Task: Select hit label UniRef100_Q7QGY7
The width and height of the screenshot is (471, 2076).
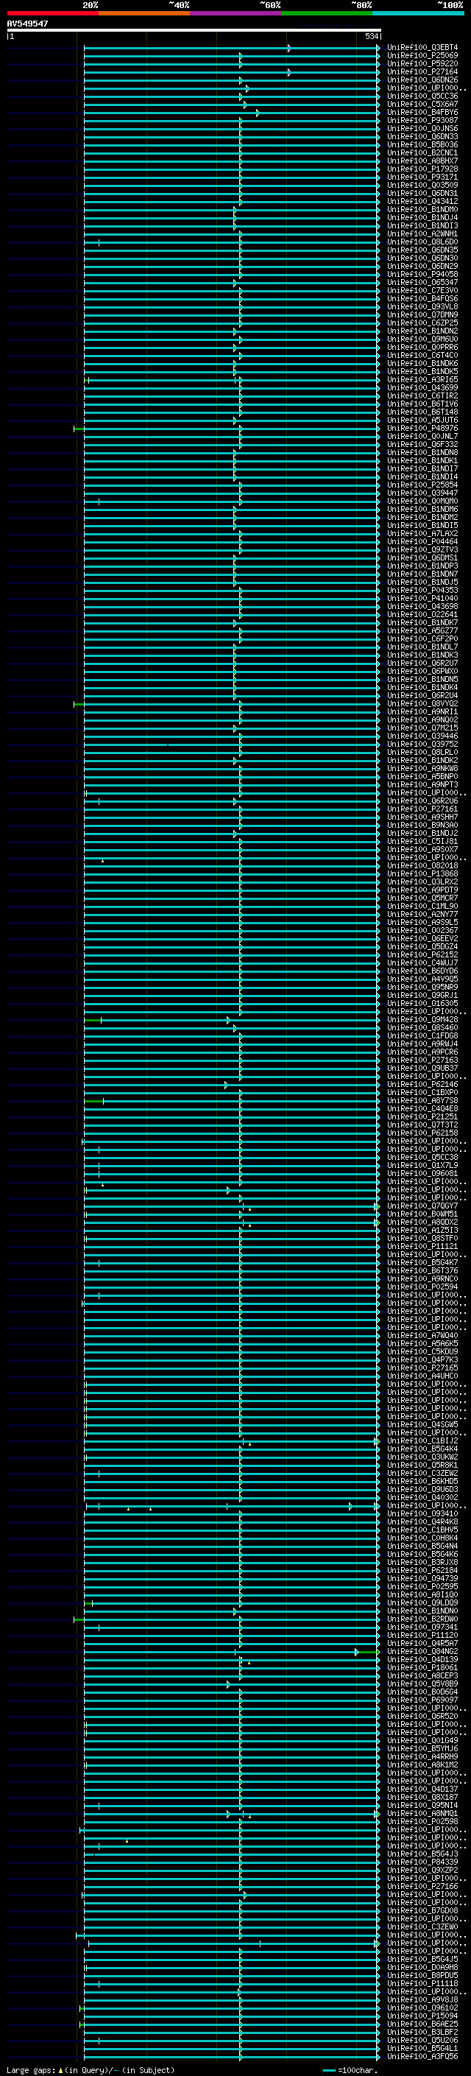Action: (422, 1206)
